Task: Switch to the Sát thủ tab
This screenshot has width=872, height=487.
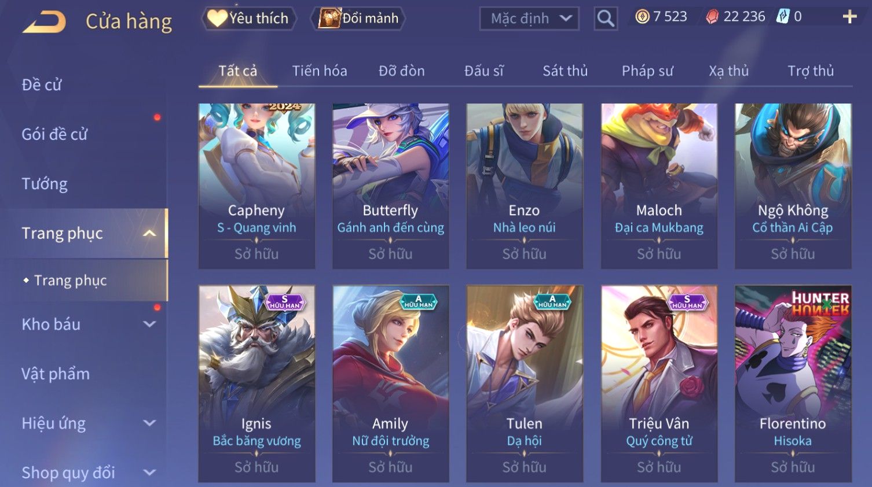Action: coord(565,71)
